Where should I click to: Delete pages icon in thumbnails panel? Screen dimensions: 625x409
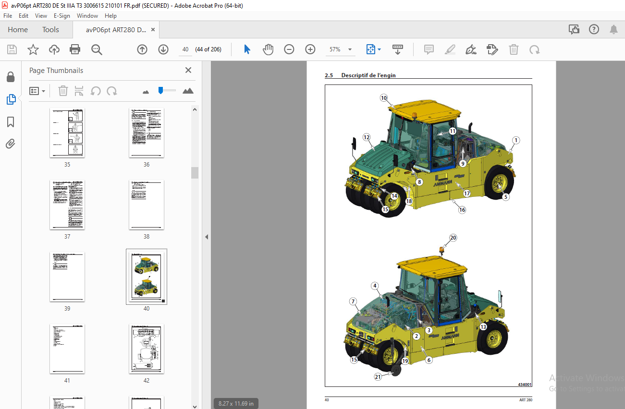pyautogui.click(x=63, y=91)
